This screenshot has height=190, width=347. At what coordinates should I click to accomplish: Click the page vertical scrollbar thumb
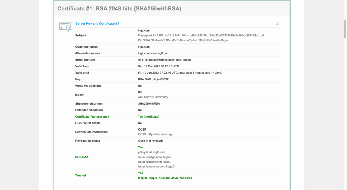pyautogui.click(x=345, y=29)
